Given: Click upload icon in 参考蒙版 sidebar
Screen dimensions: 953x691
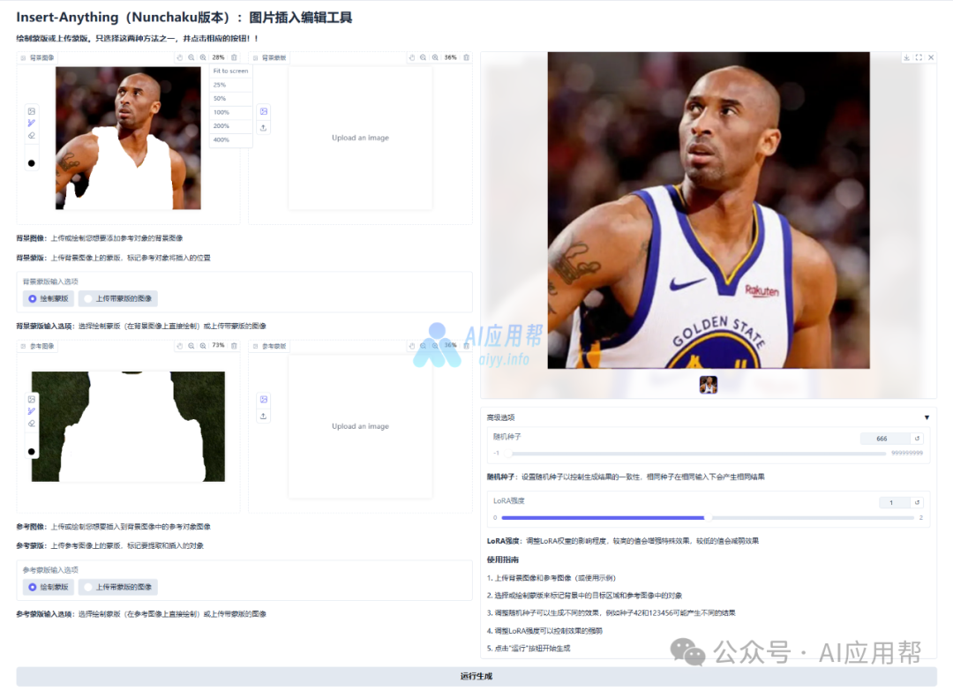Looking at the screenshot, I should 264,417.
